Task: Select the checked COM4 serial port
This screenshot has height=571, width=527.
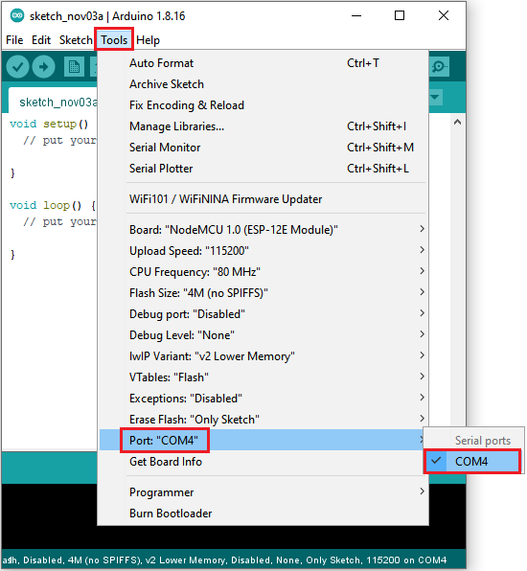Action: coord(472,462)
